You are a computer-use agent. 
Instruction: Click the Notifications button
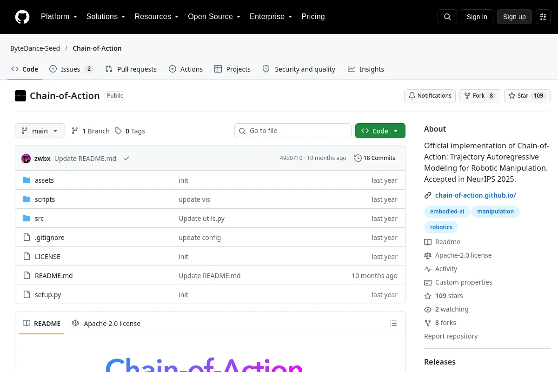[430, 96]
